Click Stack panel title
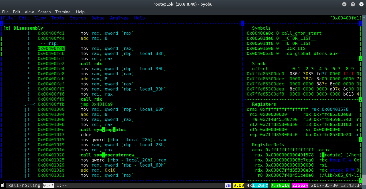The width and height of the screenshot is (366, 189). 259,64
